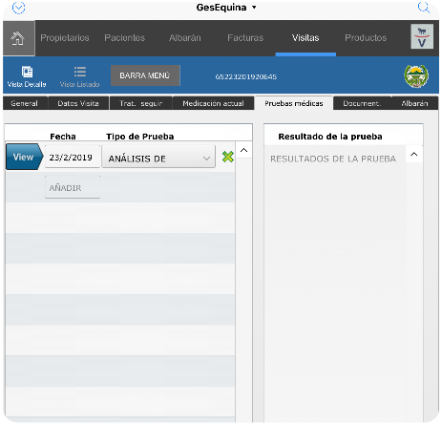Open the Pacientes menu
The image size is (442, 426).
pyautogui.click(x=125, y=38)
